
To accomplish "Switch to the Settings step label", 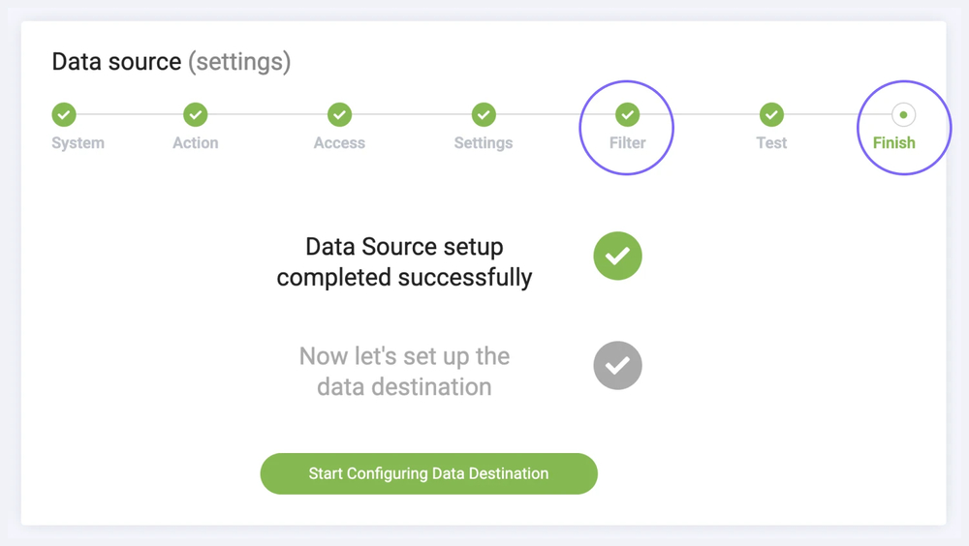I will [484, 143].
